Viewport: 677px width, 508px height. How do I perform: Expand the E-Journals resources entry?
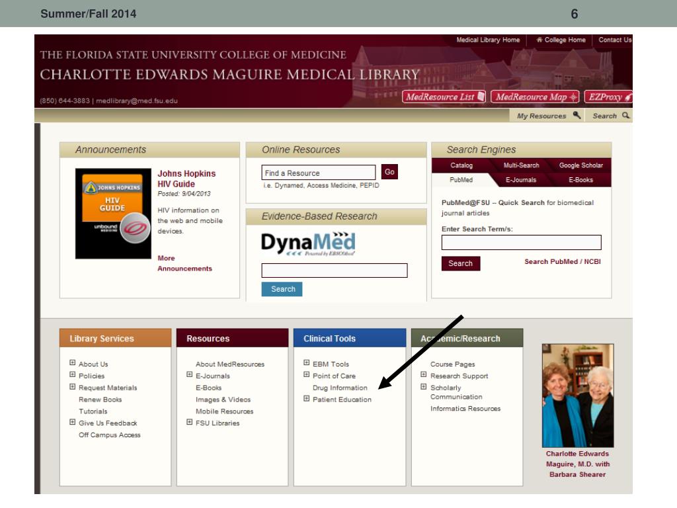click(190, 374)
